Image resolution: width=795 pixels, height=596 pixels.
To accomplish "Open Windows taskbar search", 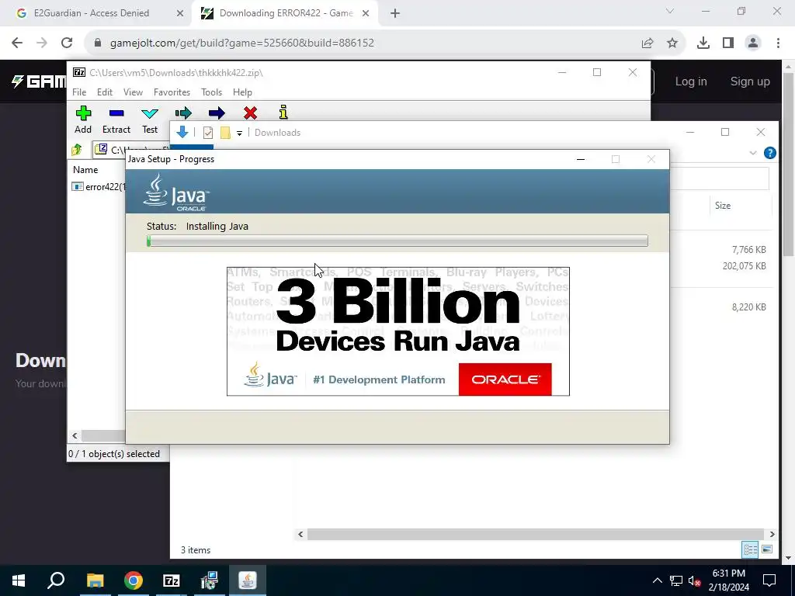I will 56,580.
